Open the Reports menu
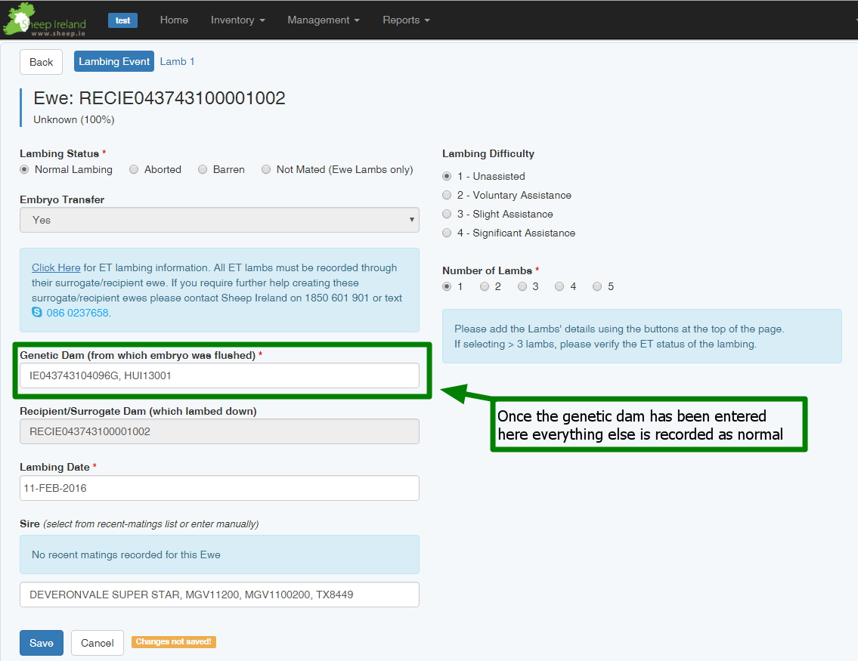Screen dimensions: 858x661 point(406,20)
